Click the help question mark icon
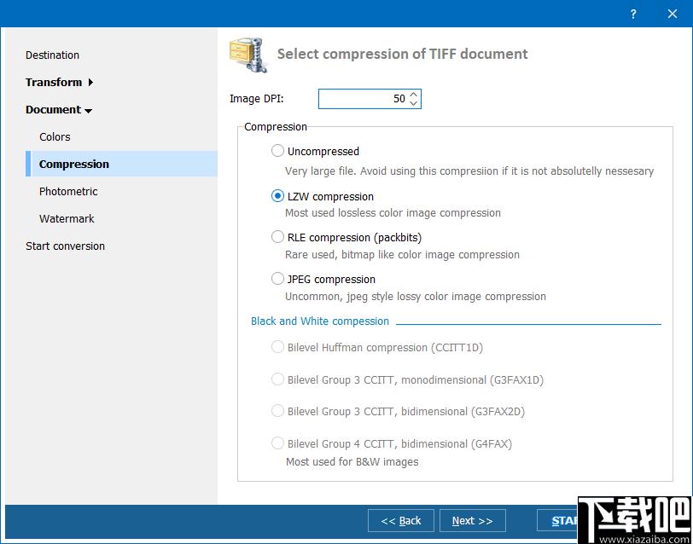The image size is (693, 544). [632, 14]
